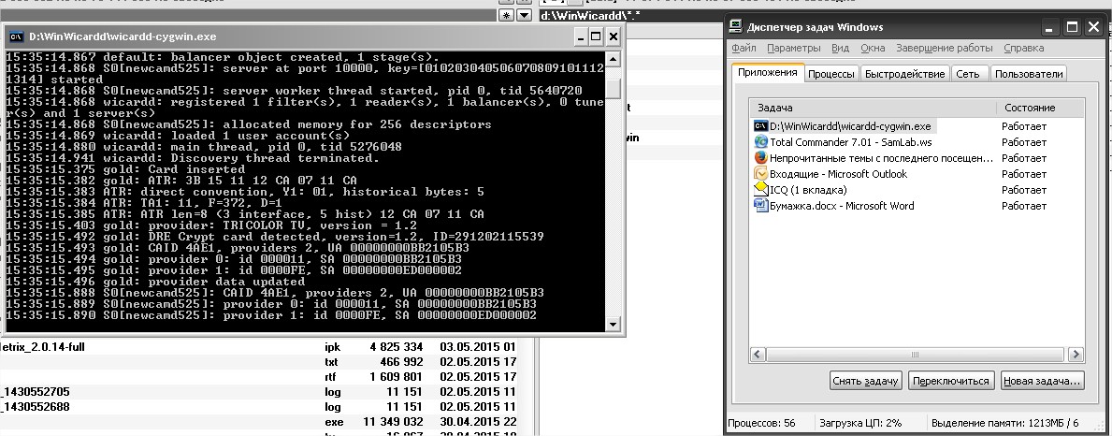The height and width of the screenshot is (436, 1112).
Task: Click the rtf file of size 1 609 801
Action: [258, 376]
